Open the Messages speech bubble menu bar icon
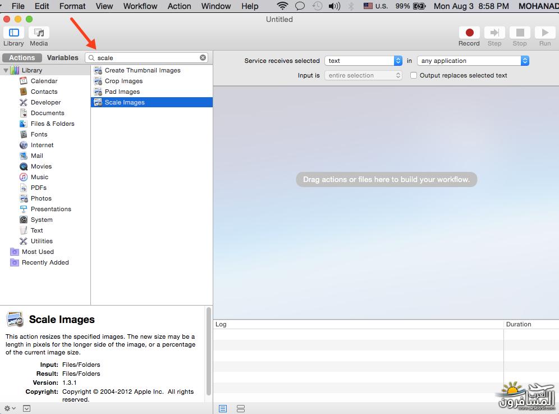This screenshot has width=559, height=414. click(x=300, y=6)
